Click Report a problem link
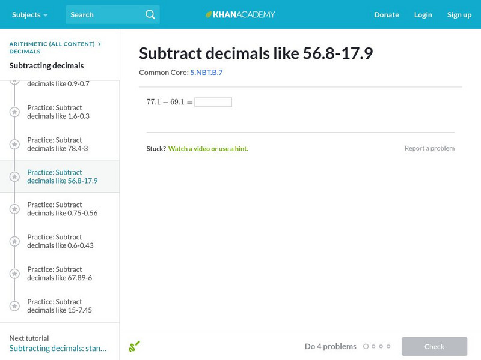Viewport: 481px width, 360px height. click(429, 148)
